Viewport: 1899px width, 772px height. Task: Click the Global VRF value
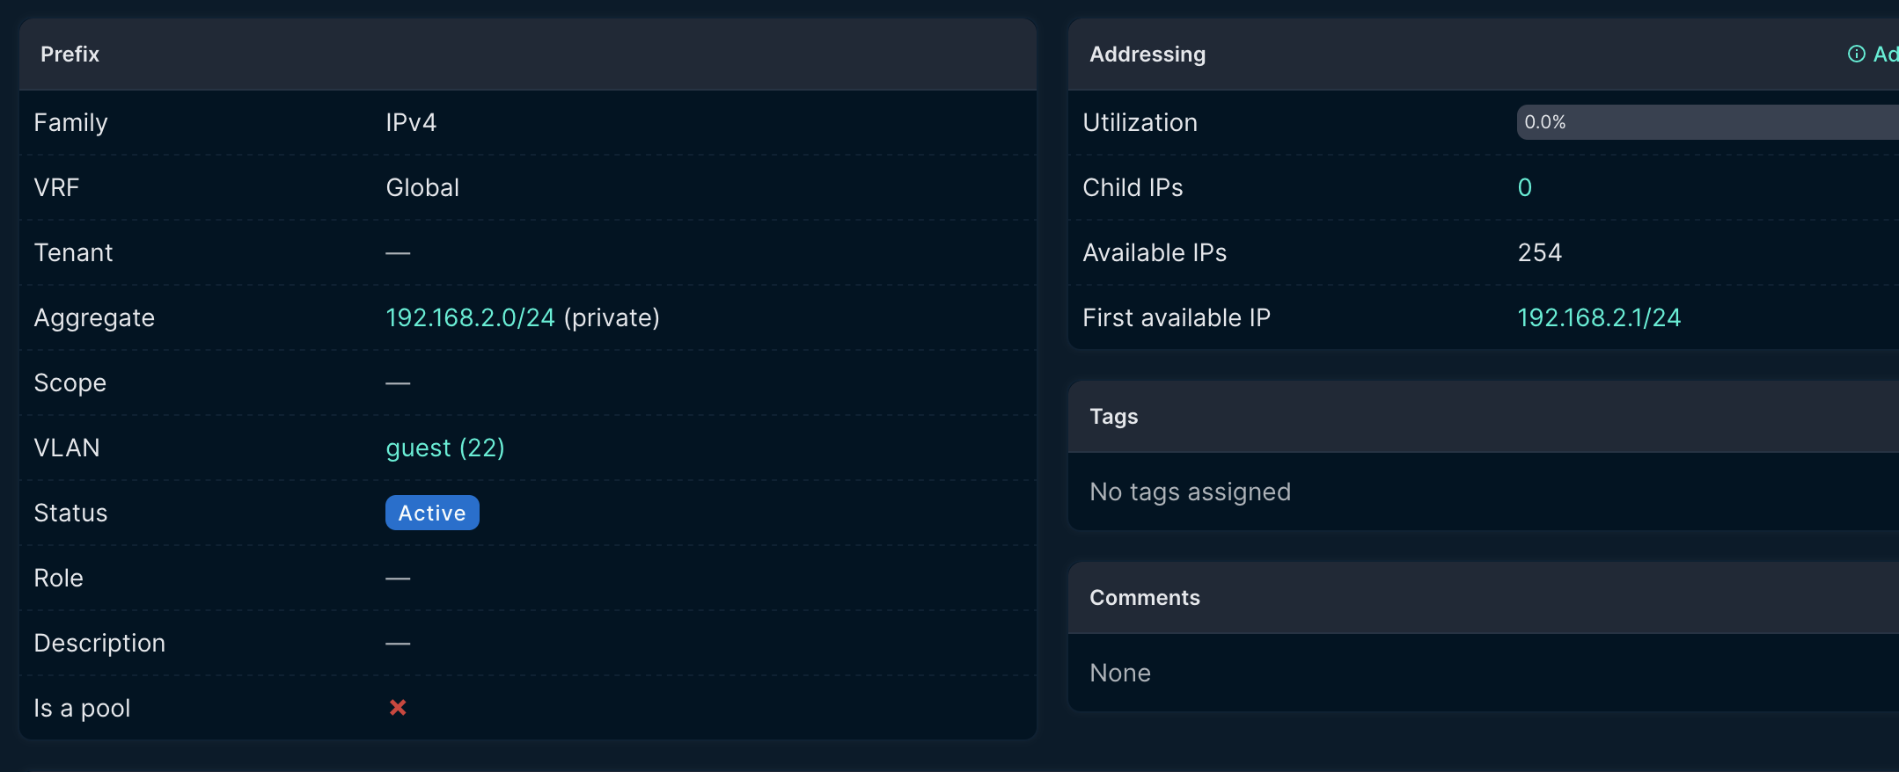click(422, 187)
